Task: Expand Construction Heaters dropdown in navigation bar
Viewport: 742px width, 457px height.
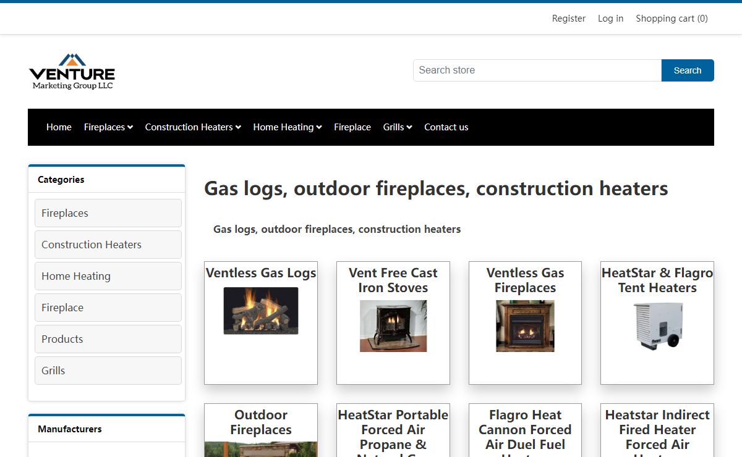Action: tap(193, 127)
